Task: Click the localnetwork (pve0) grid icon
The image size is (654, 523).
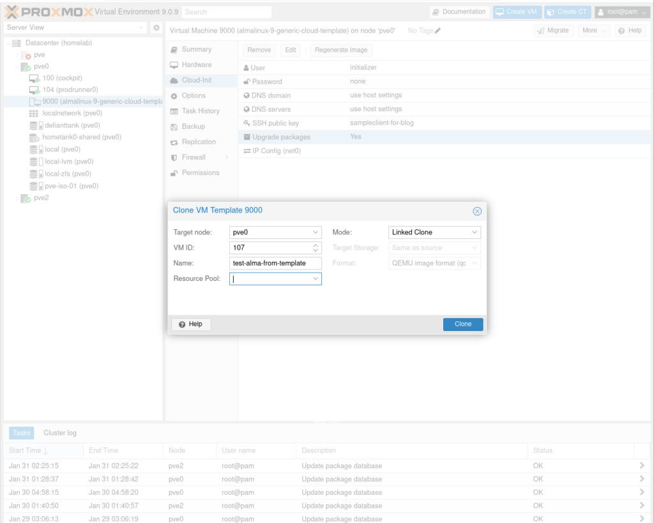Action: click(34, 114)
